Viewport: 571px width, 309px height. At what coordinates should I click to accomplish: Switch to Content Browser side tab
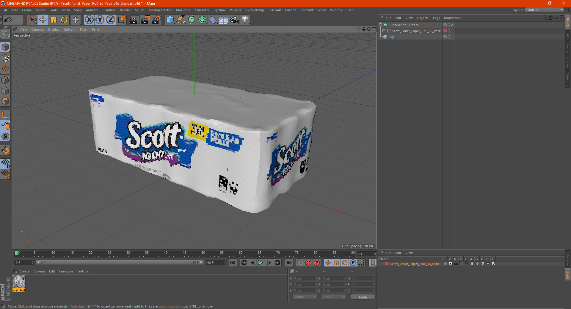click(567, 56)
